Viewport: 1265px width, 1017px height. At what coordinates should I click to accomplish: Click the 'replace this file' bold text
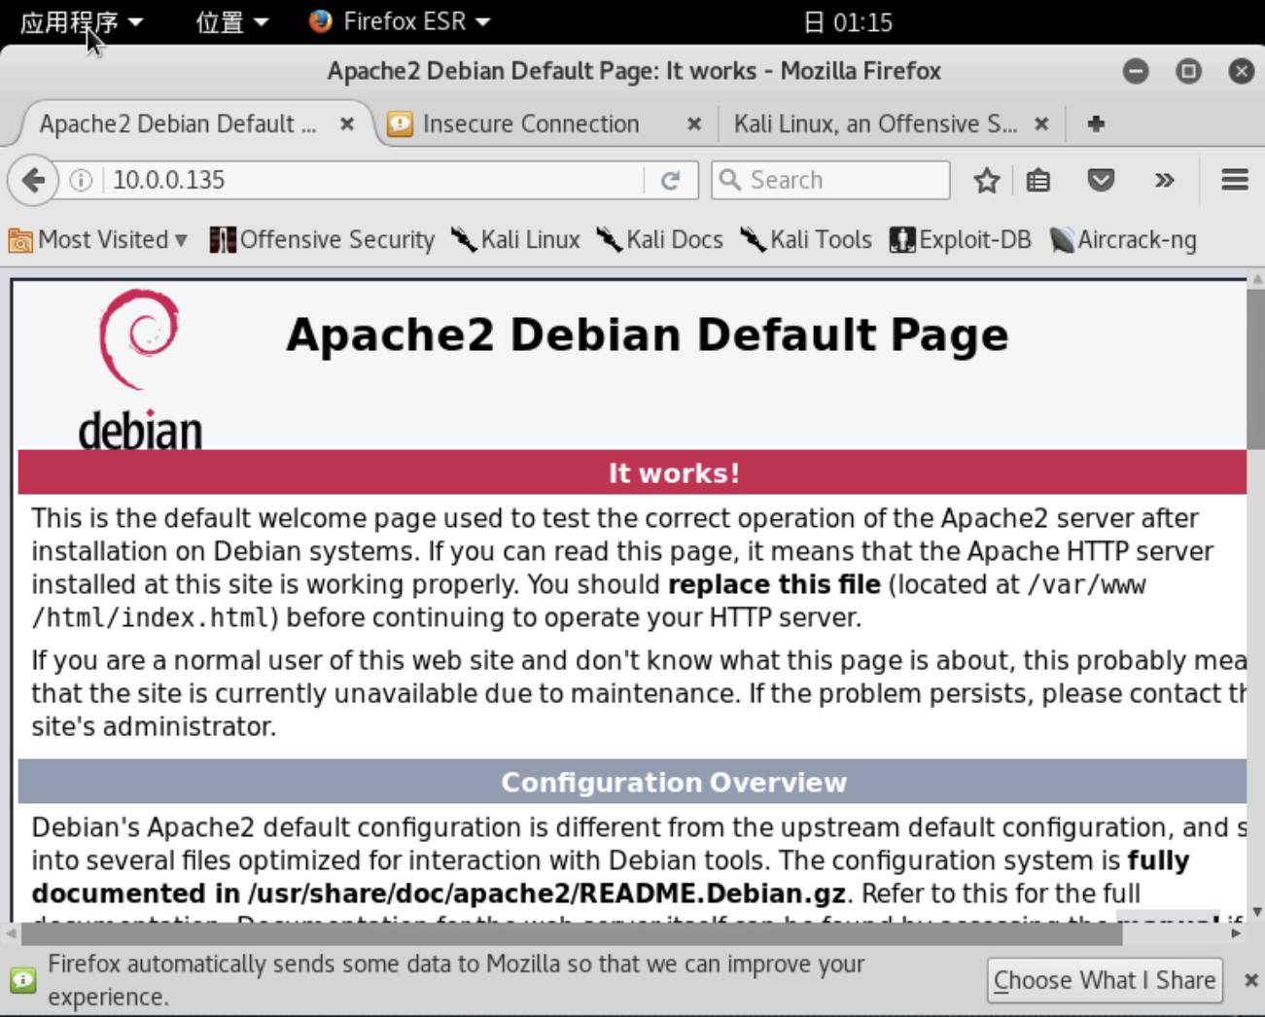pyautogui.click(x=774, y=584)
